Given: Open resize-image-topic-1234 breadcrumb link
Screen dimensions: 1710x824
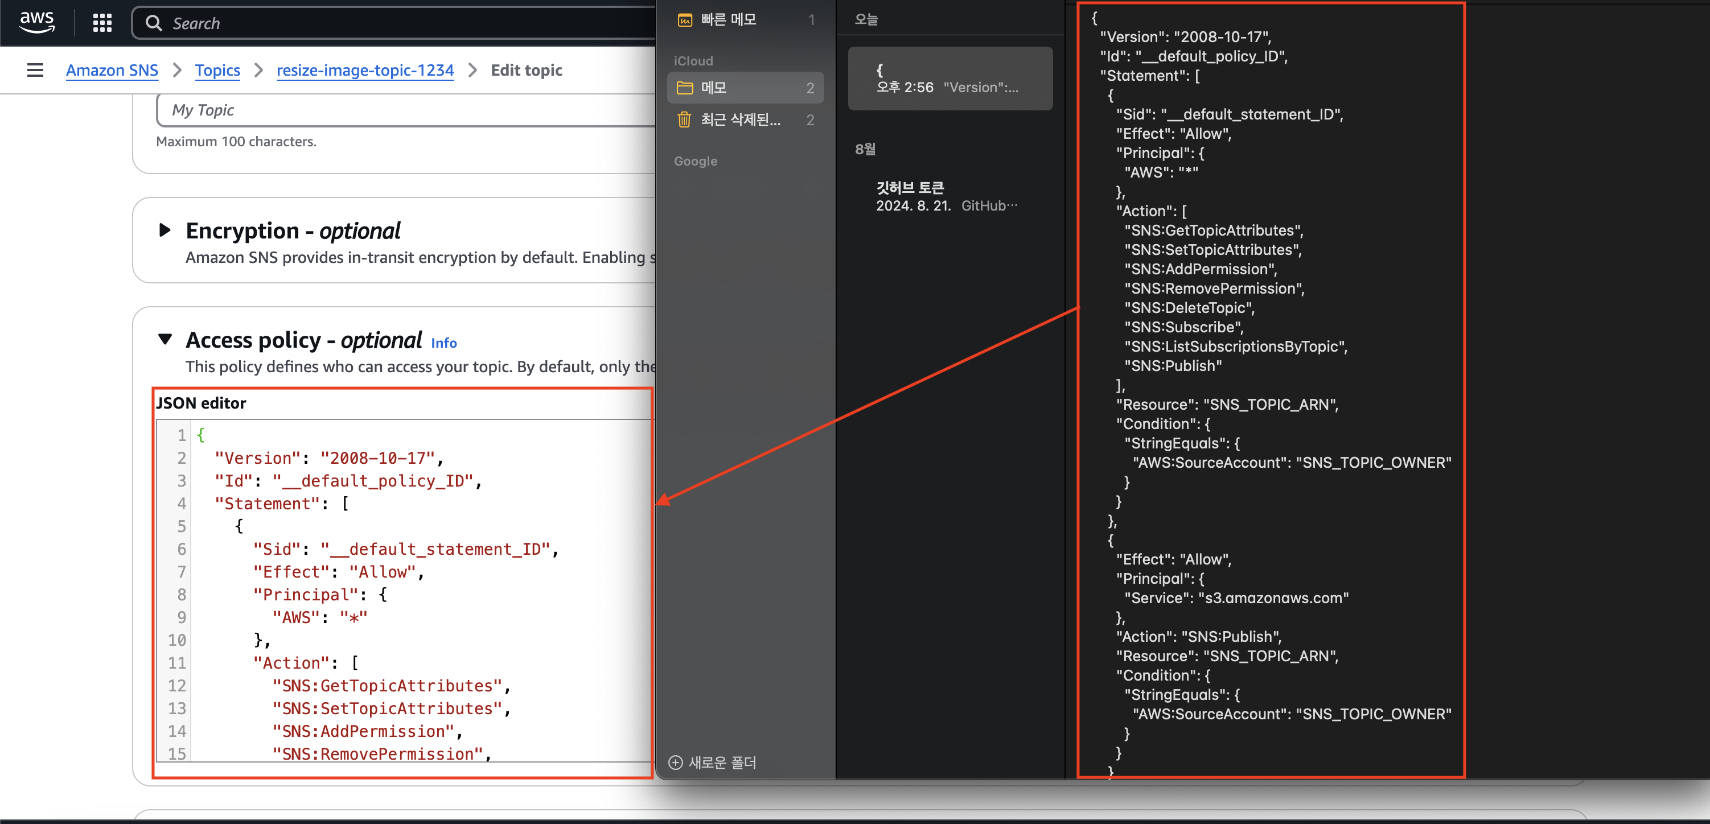Looking at the screenshot, I should [x=365, y=69].
